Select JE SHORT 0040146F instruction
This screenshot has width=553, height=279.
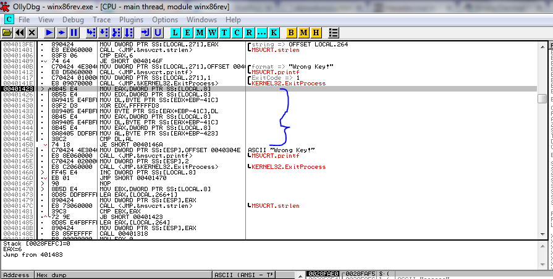(131, 61)
